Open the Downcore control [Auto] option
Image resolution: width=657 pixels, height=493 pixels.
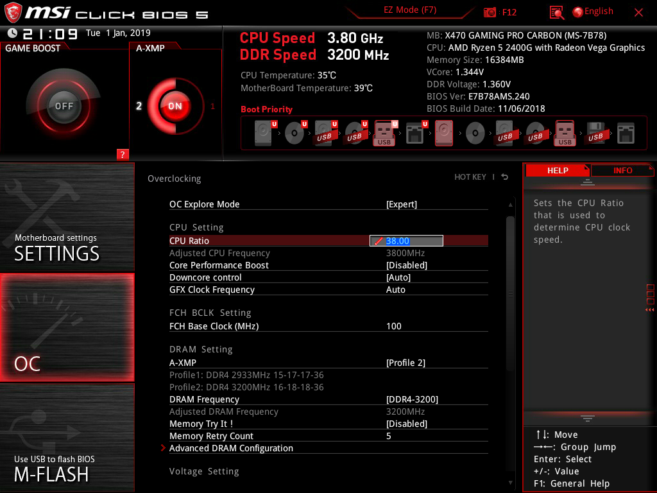328,277
